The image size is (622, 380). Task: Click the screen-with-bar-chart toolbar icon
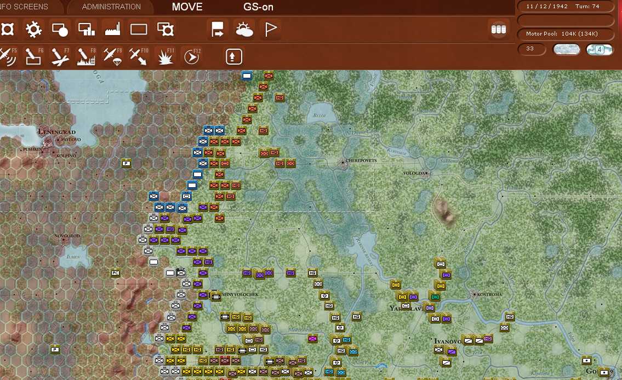(x=87, y=30)
